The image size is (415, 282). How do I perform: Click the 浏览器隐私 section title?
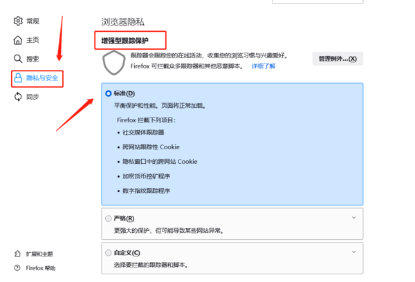tap(123, 22)
